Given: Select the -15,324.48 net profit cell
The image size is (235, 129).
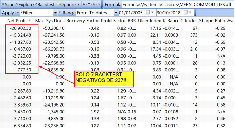Looking at the screenshot, I should pyautogui.click(x=21, y=35).
